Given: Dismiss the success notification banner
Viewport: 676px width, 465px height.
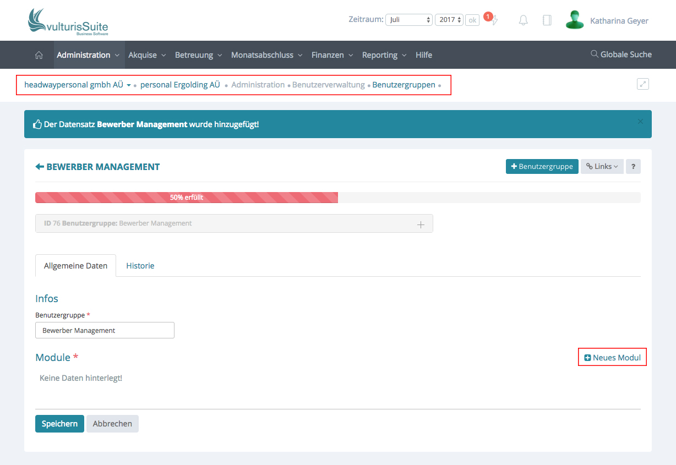Looking at the screenshot, I should (x=640, y=122).
